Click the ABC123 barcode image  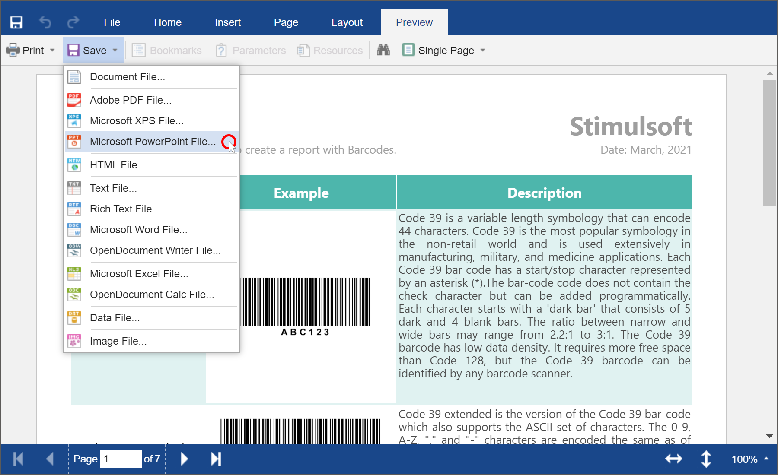tap(306, 307)
